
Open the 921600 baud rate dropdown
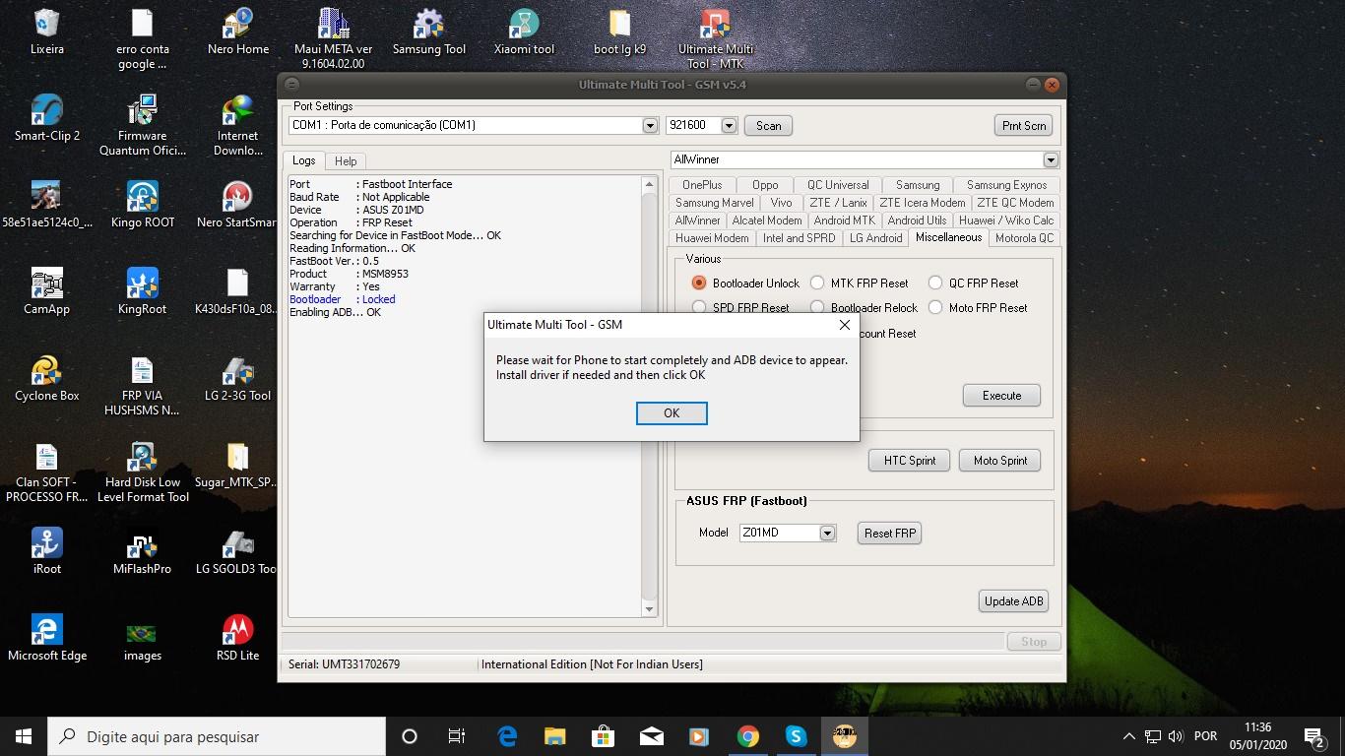[x=729, y=125]
